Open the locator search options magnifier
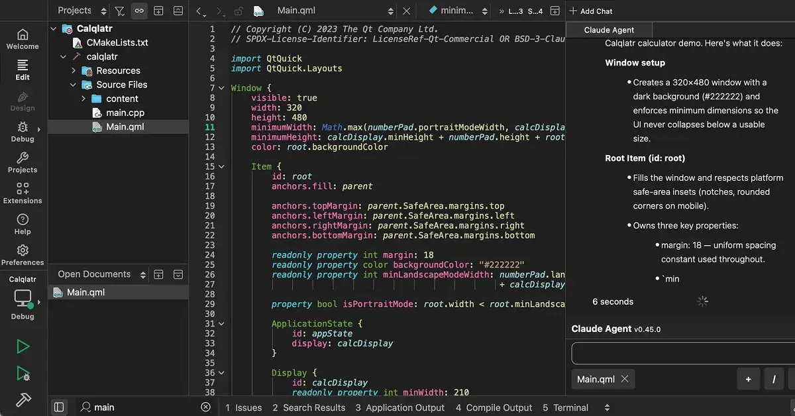795x416 pixels. coord(86,407)
